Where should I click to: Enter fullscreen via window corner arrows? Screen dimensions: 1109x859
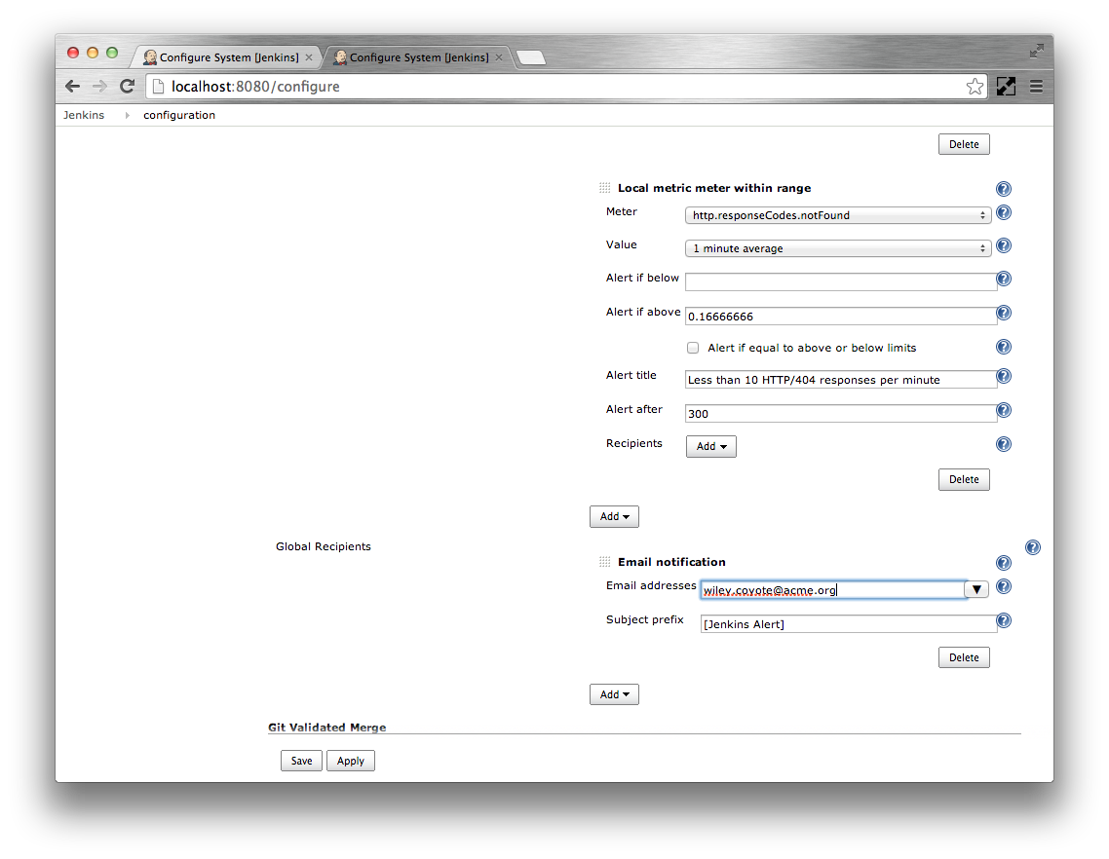(x=1036, y=51)
